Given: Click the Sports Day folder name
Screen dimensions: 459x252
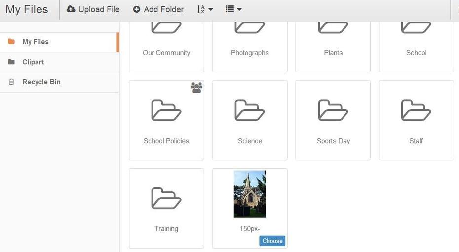Looking at the screenshot, I should (x=333, y=141).
